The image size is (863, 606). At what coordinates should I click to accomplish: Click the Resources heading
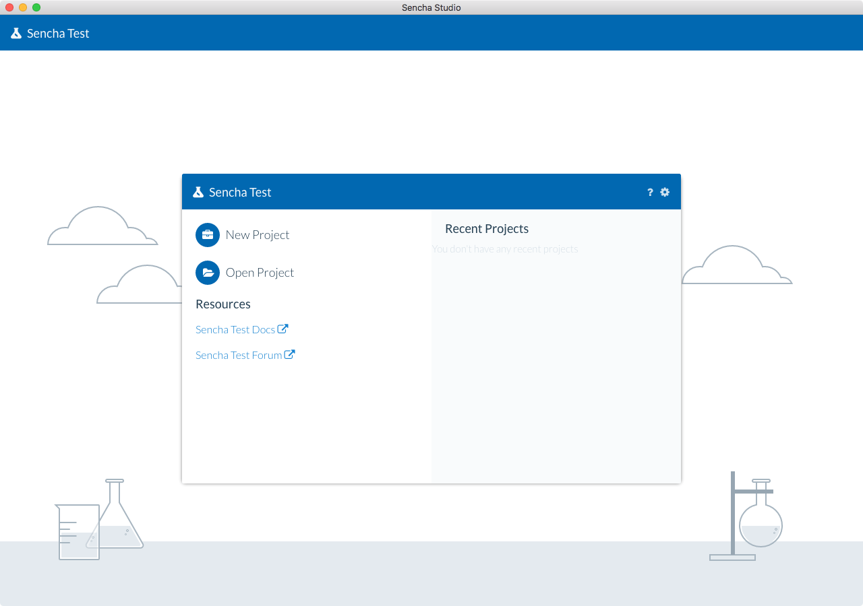(223, 304)
